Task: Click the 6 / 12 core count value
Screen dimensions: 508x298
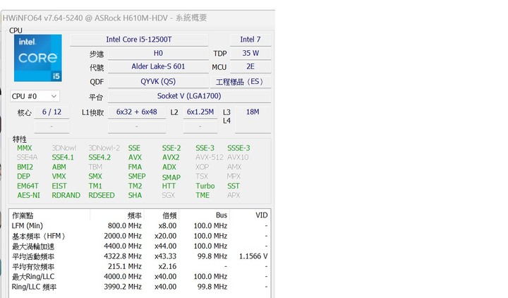Action: pyautogui.click(x=52, y=112)
